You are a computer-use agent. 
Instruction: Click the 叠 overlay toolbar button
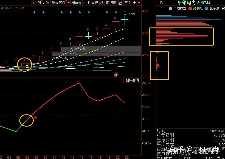coord(102,3)
